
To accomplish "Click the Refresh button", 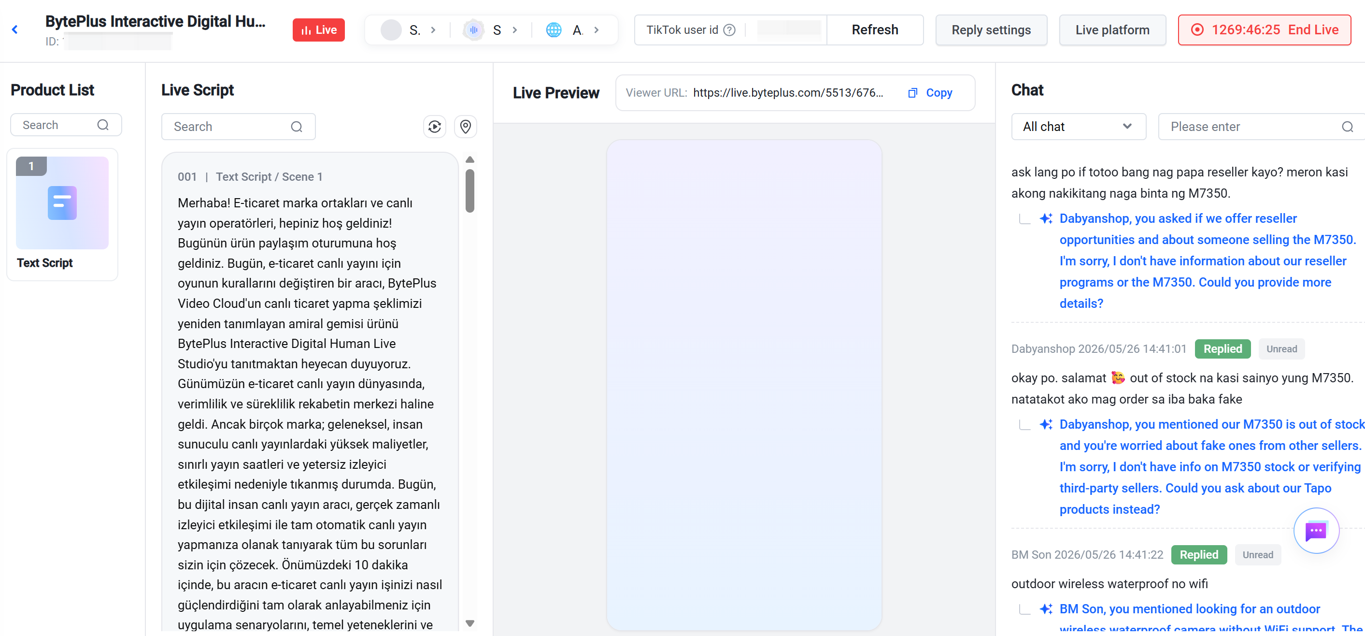I will click(x=875, y=29).
